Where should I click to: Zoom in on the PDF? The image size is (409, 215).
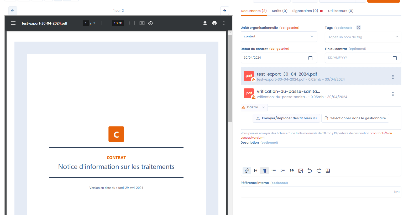(129, 23)
